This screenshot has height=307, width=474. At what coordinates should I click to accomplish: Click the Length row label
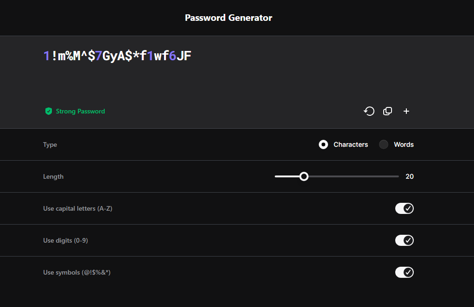click(53, 176)
